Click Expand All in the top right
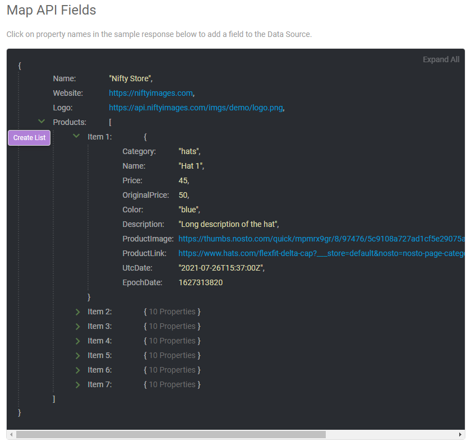This screenshot has width=471, height=446. 441,59
